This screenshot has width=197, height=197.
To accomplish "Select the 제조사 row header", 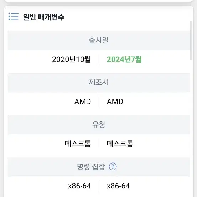I will click(99, 82).
